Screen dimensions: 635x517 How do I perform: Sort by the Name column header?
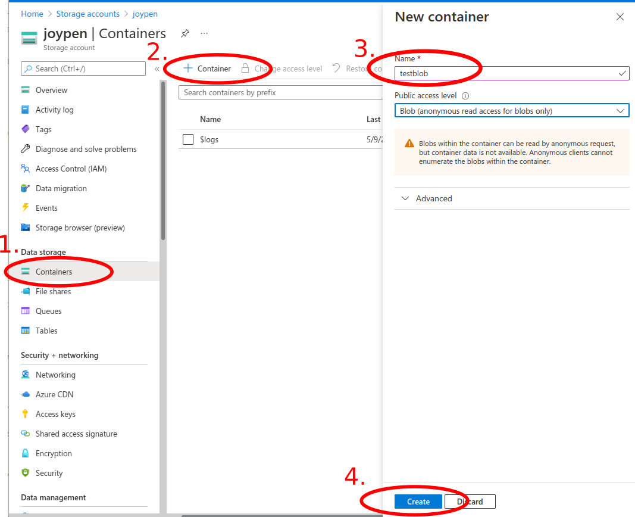(210, 120)
